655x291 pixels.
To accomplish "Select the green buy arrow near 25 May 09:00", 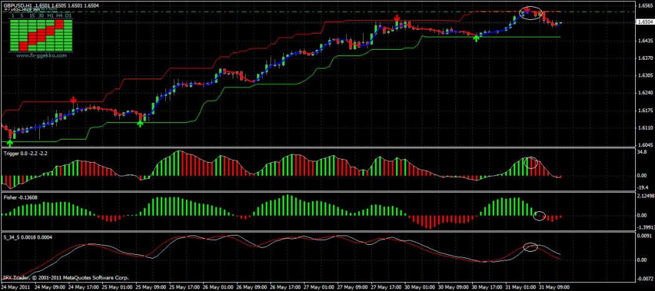I will pyautogui.click(x=140, y=123).
